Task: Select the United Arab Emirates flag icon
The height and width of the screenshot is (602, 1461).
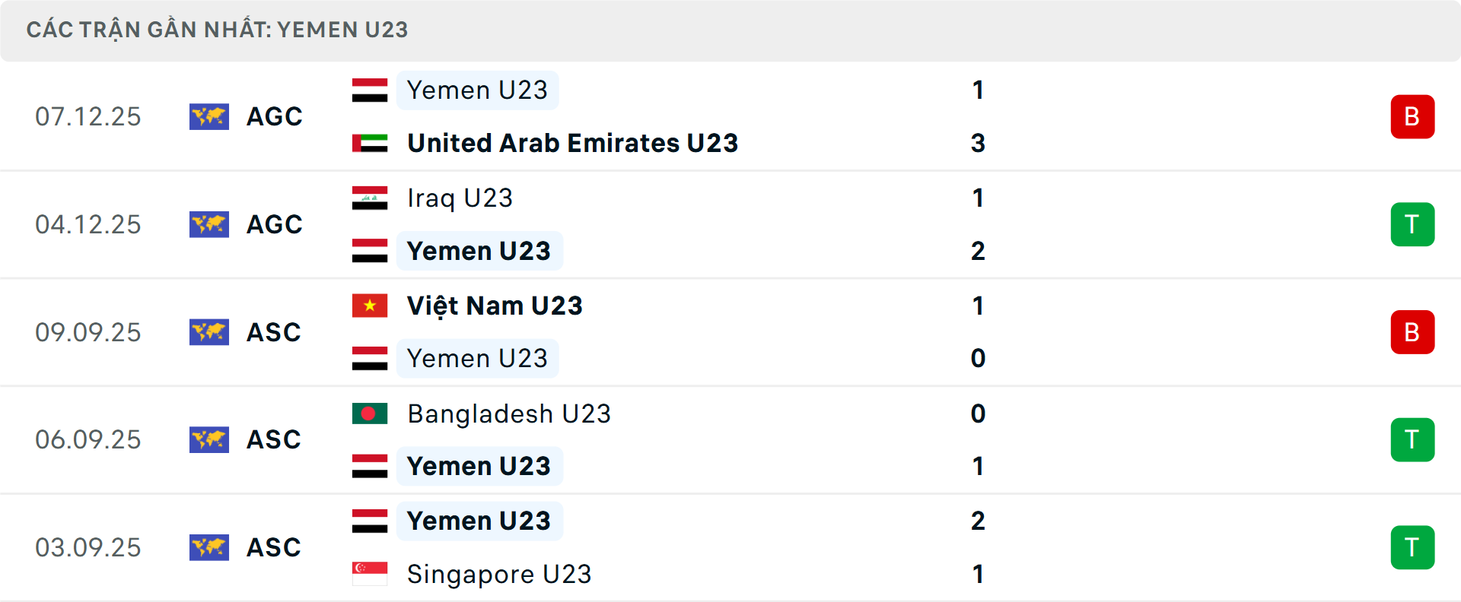Action: 370,143
